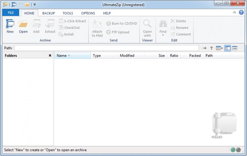The image size is (247, 156).
Task: Switch to the HOME ribbon tab
Action: [29, 13]
